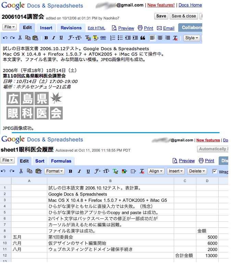Switch to the Revisions tab

71,28
